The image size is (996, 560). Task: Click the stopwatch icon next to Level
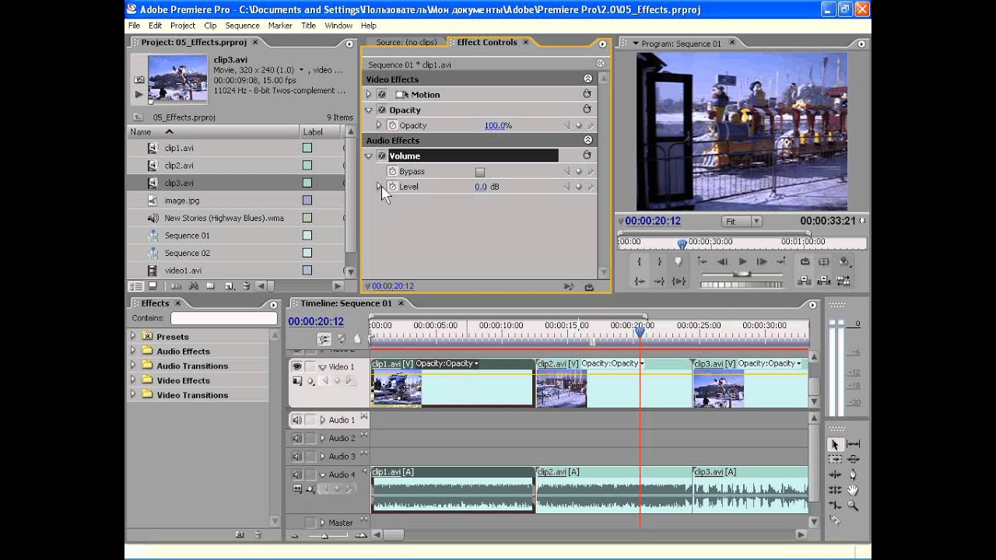[392, 187]
